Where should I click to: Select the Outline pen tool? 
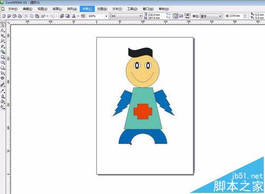(3, 96)
